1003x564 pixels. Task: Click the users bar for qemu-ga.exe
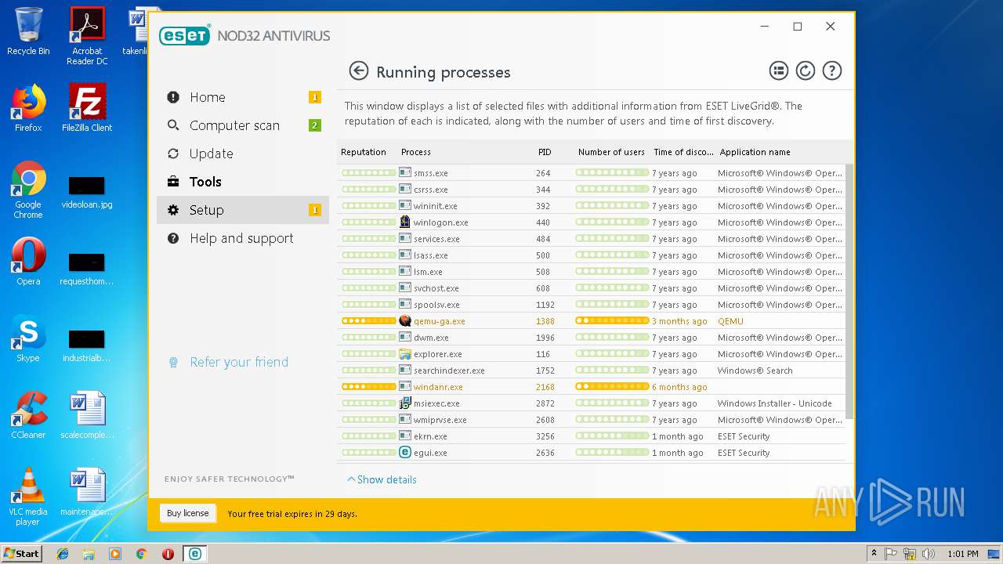coord(612,320)
